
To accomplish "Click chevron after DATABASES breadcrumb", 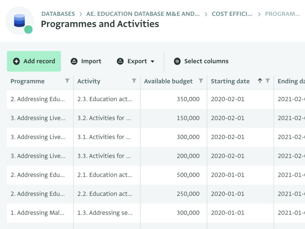I will pos(81,14).
